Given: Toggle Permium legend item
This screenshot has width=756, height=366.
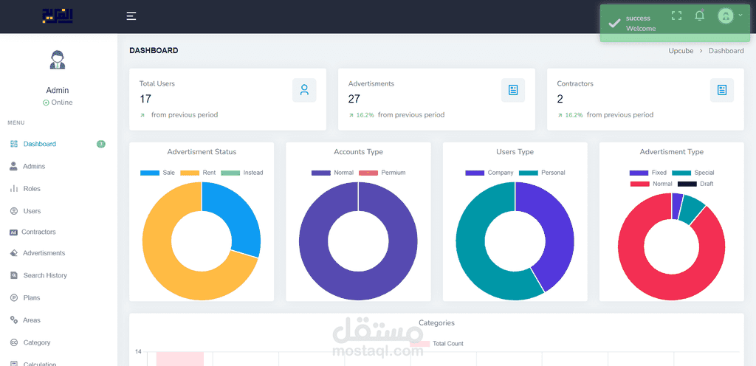Looking at the screenshot, I should click(382, 173).
